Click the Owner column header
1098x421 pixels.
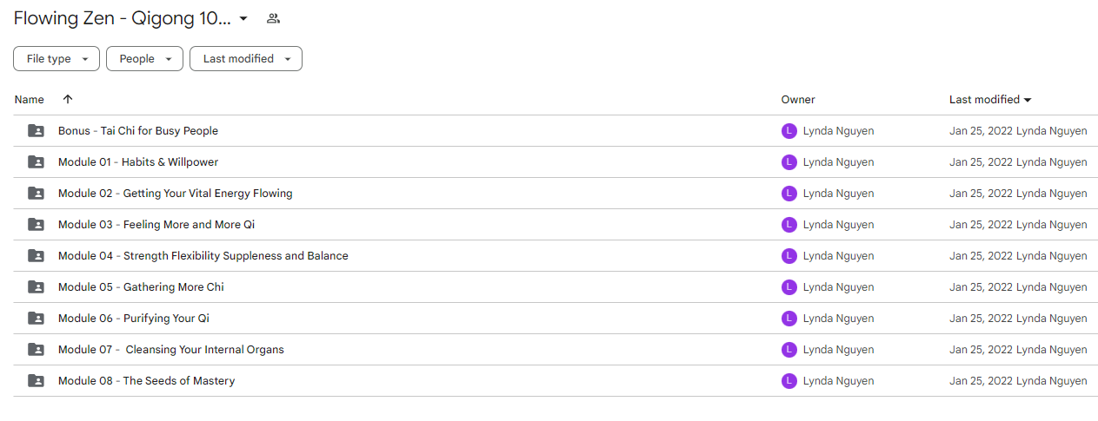click(798, 100)
